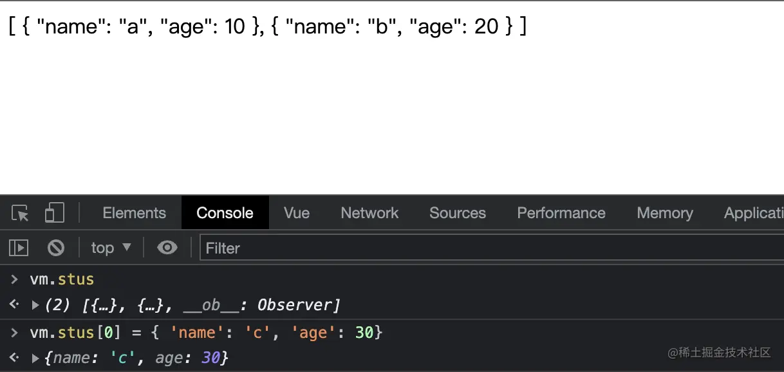Viewport: 784px width, 372px height.
Task: Open live expression eye icon
Action: [x=167, y=248]
